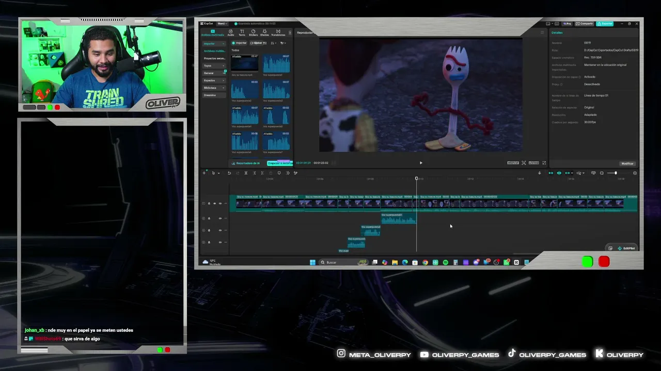Open the weather widget on taskbar

point(212,262)
